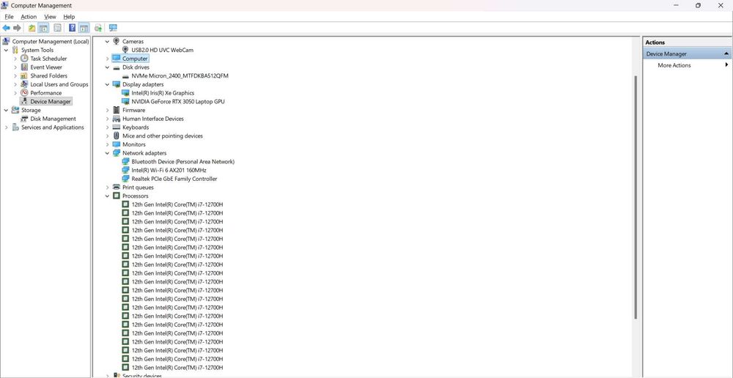
Task: Collapse the Disk drives category
Action: point(107,67)
